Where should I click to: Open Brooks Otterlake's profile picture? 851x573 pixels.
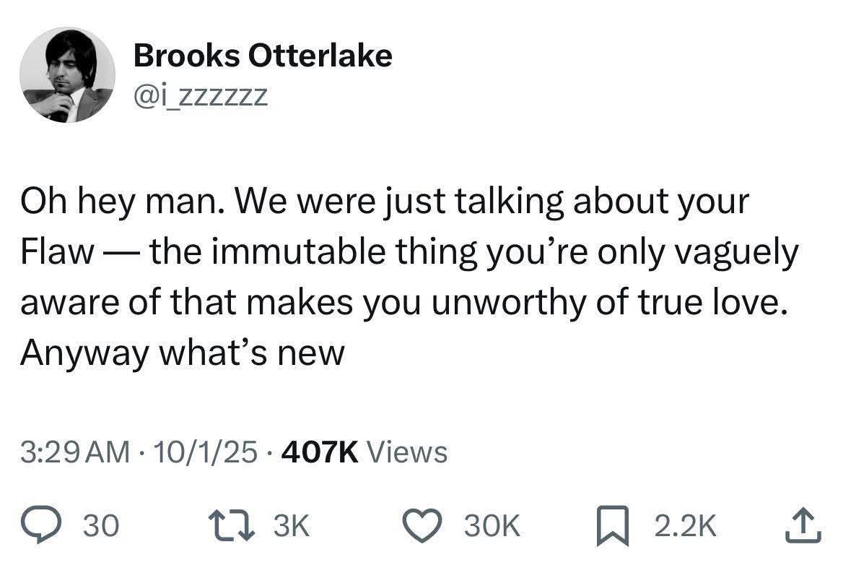tap(67, 76)
